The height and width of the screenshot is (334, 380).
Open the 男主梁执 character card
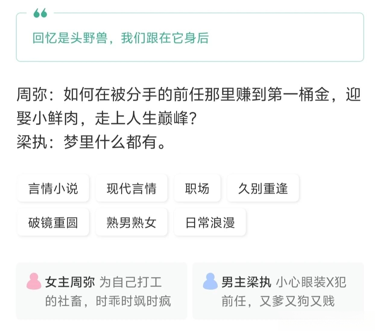278,291
